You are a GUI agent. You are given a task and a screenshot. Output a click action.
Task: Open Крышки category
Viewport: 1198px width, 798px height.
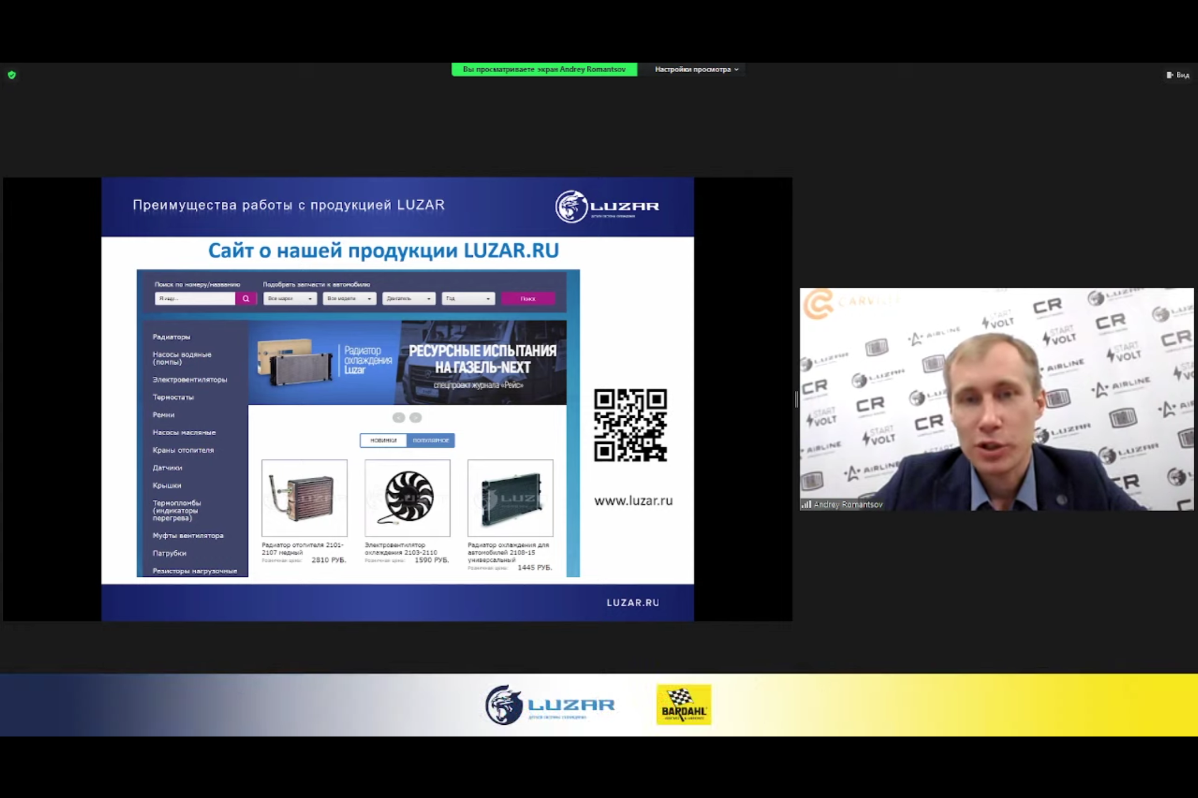[167, 485]
